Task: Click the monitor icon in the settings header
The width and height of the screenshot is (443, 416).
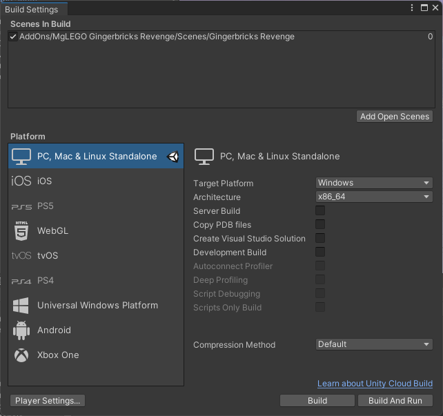Action: [204, 157]
